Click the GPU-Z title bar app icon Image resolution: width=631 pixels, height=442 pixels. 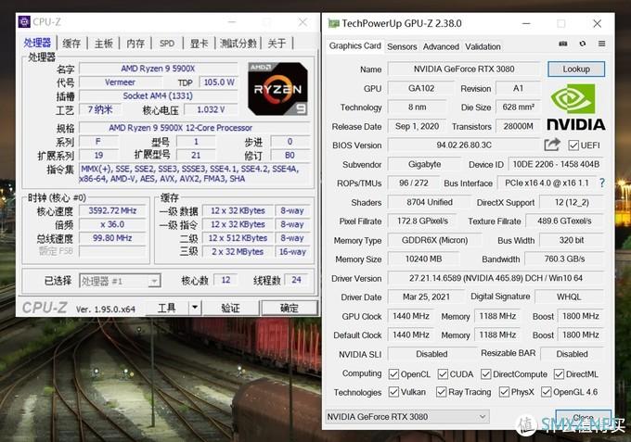click(334, 23)
